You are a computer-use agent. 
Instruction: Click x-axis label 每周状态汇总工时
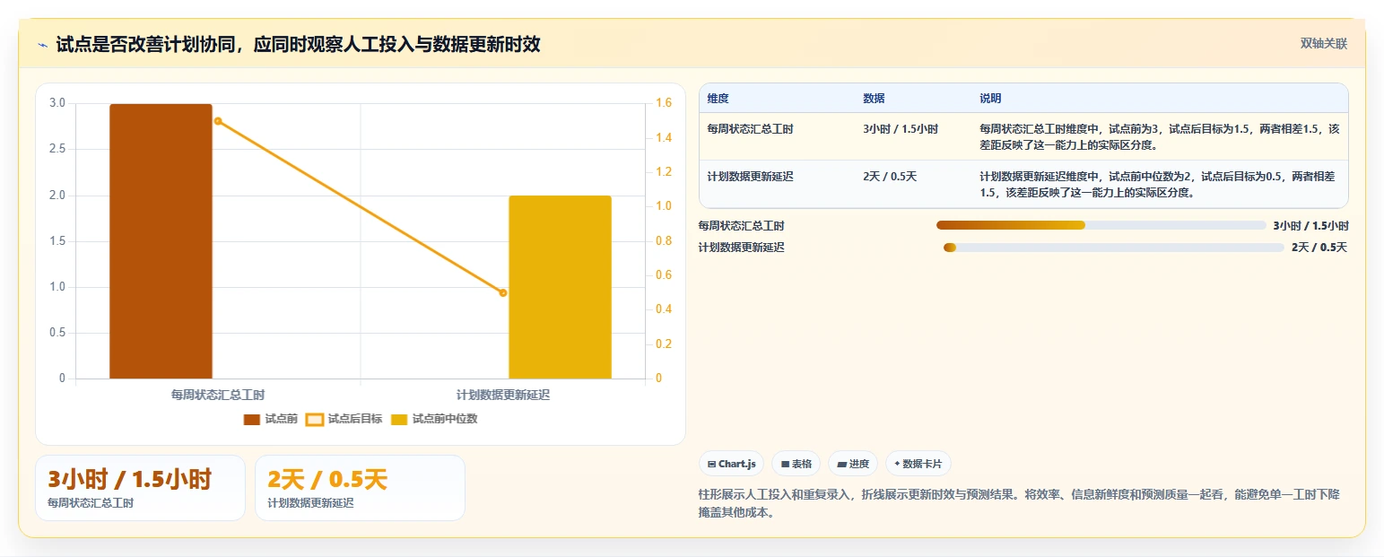click(218, 395)
